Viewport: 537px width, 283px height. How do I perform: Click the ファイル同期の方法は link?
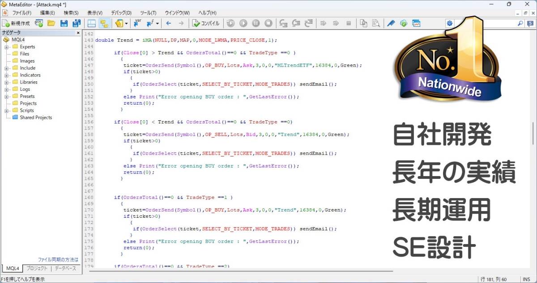point(58,259)
